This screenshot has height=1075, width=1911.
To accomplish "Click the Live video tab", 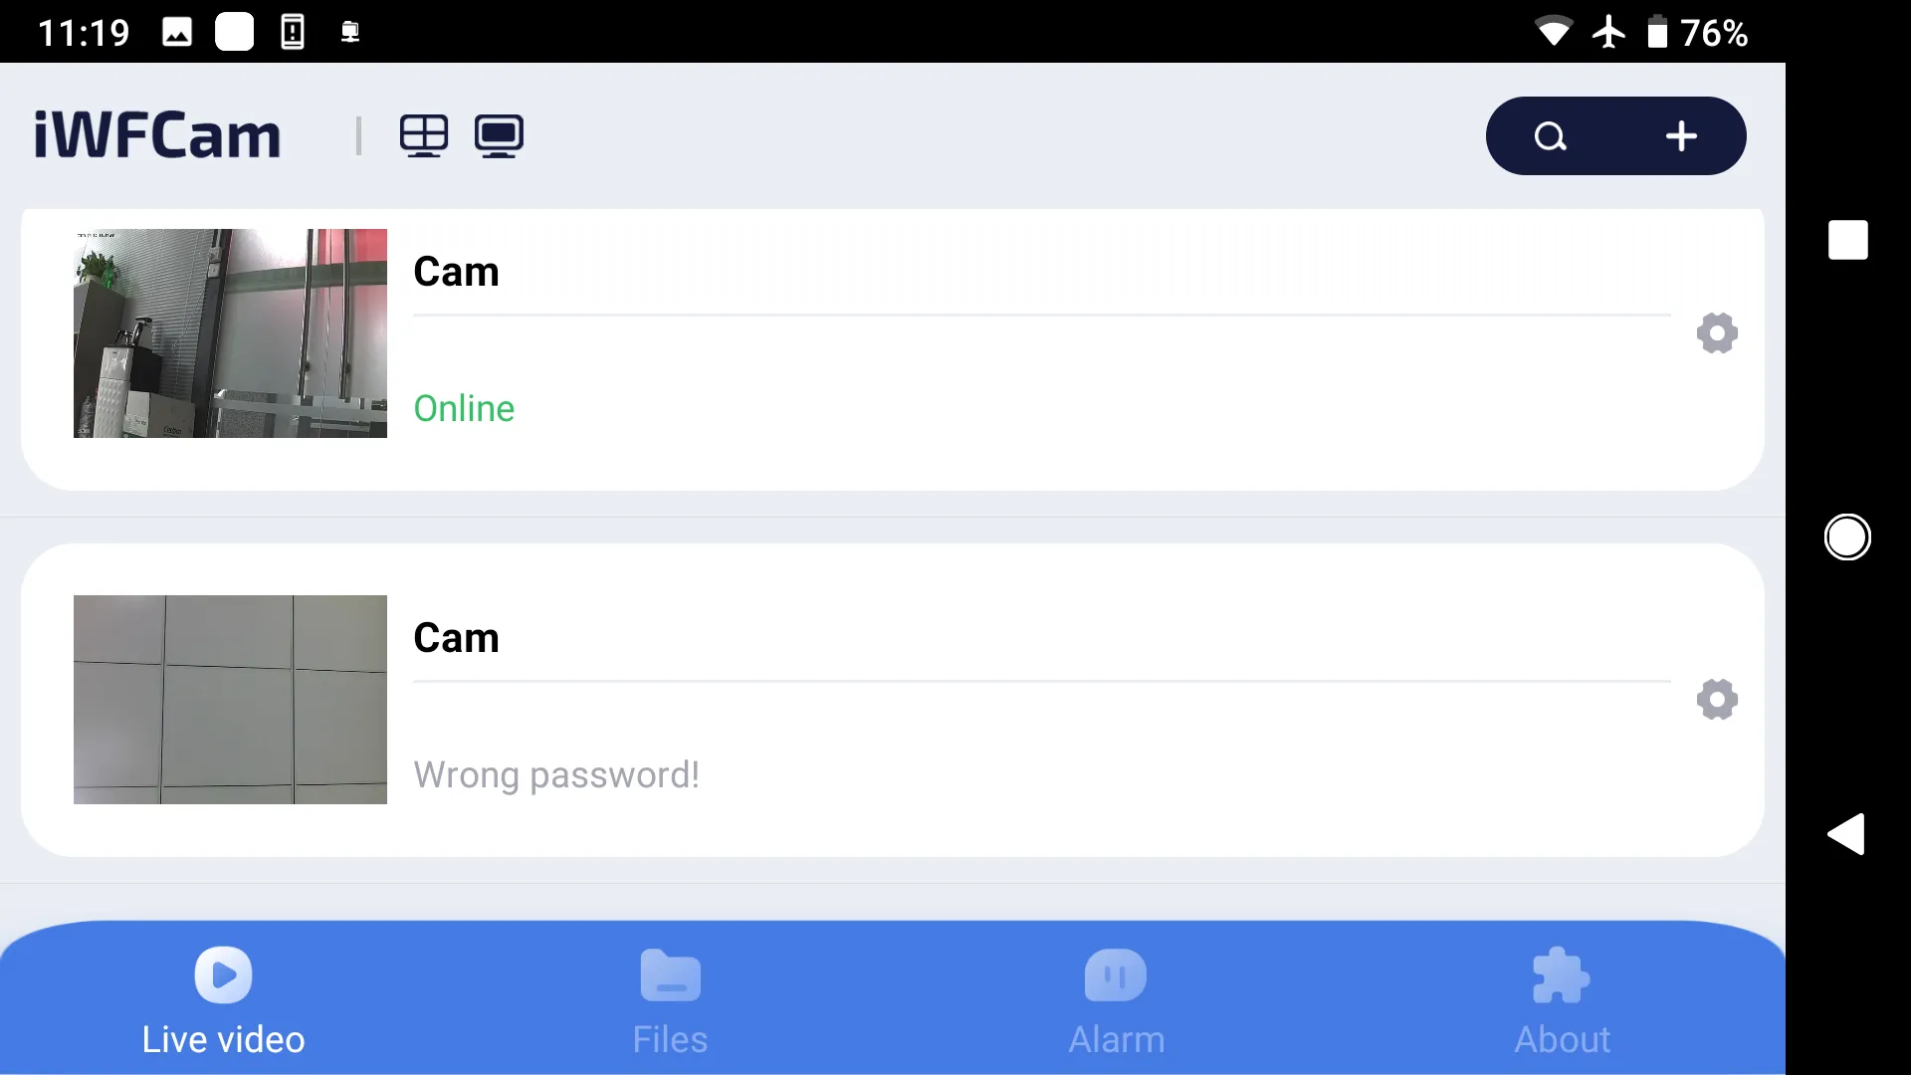I will pos(223,1000).
